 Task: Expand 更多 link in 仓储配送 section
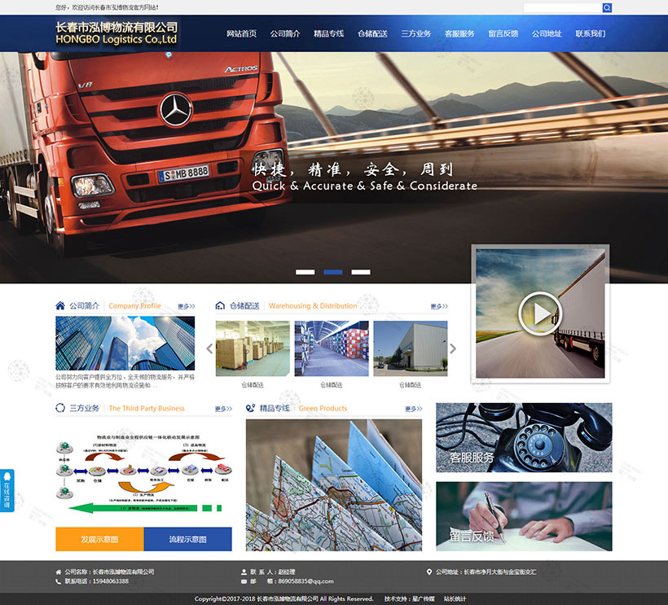coord(438,307)
